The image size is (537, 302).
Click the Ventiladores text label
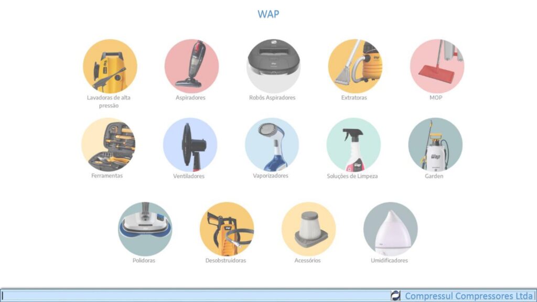tap(189, 176)
